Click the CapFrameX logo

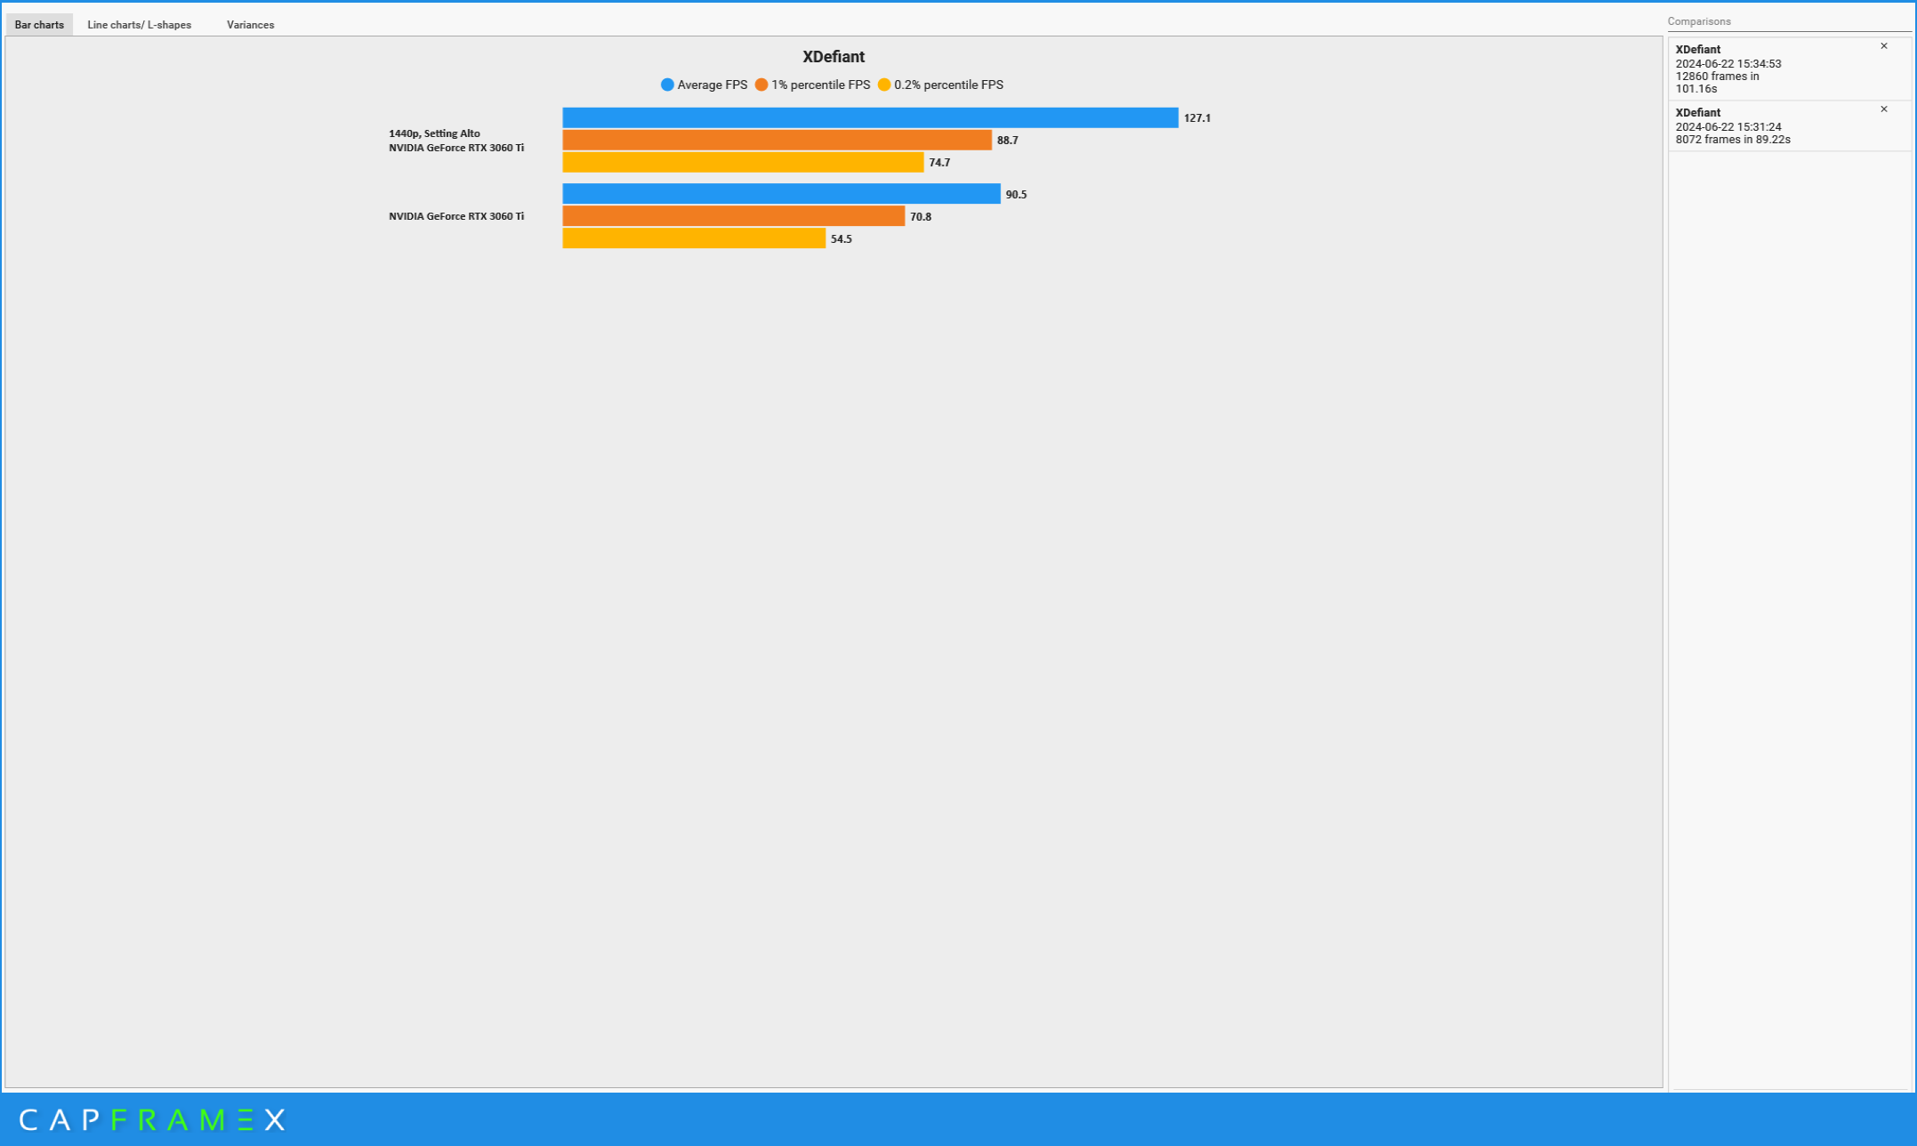[x=152, y=1119]
